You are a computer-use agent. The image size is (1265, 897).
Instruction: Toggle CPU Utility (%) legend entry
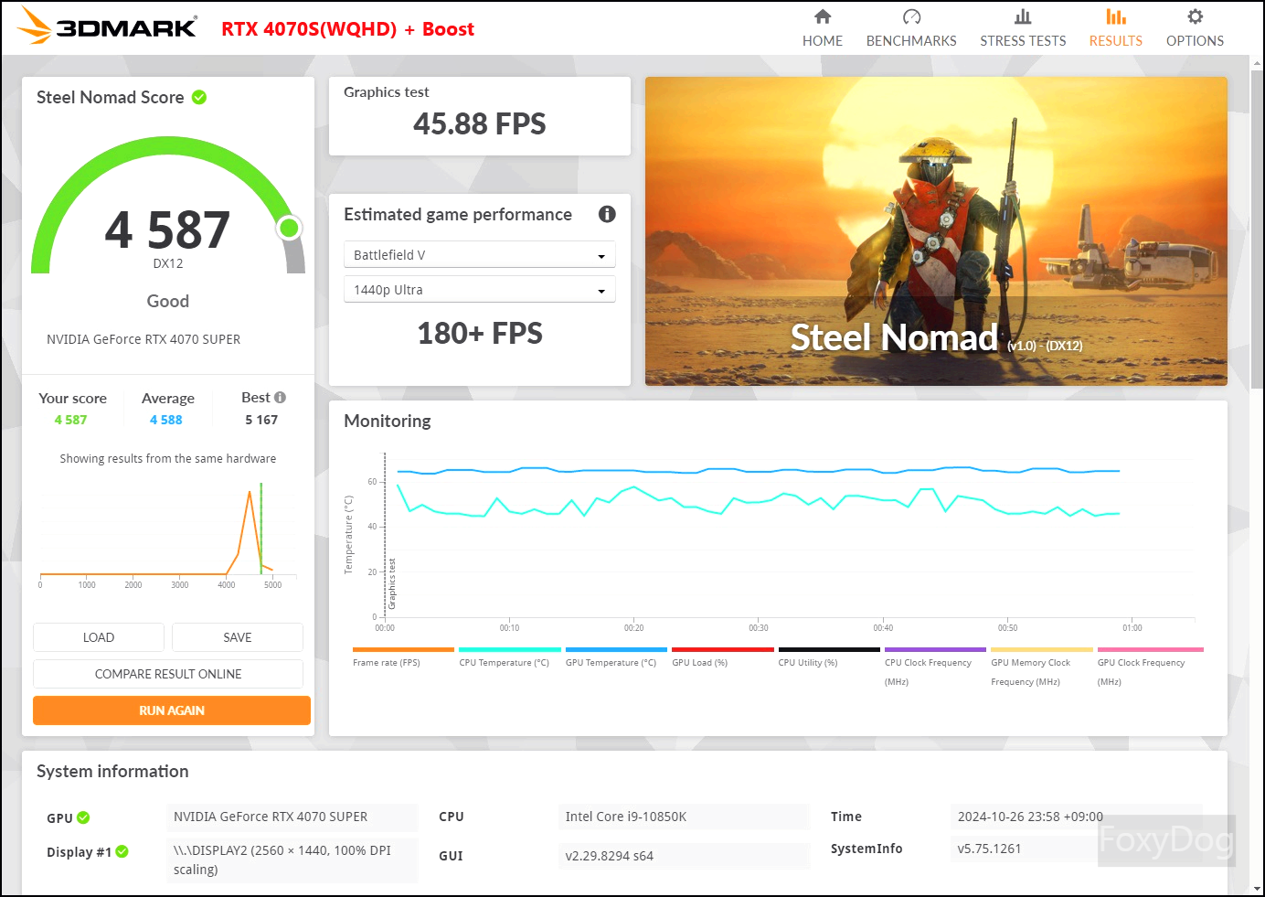[829, 658]
